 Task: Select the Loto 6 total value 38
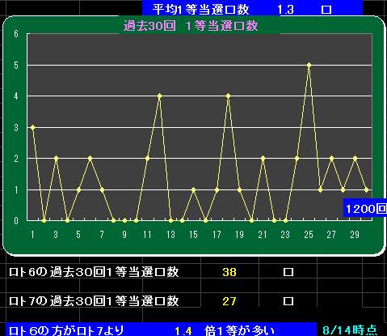click(x=229, y=272)
